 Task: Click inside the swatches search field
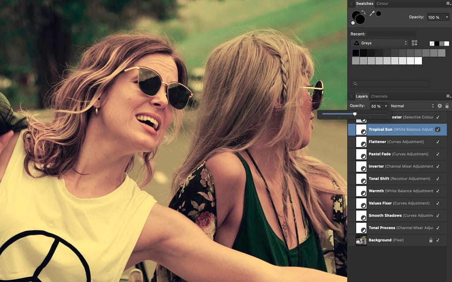[x=390, y=84]
